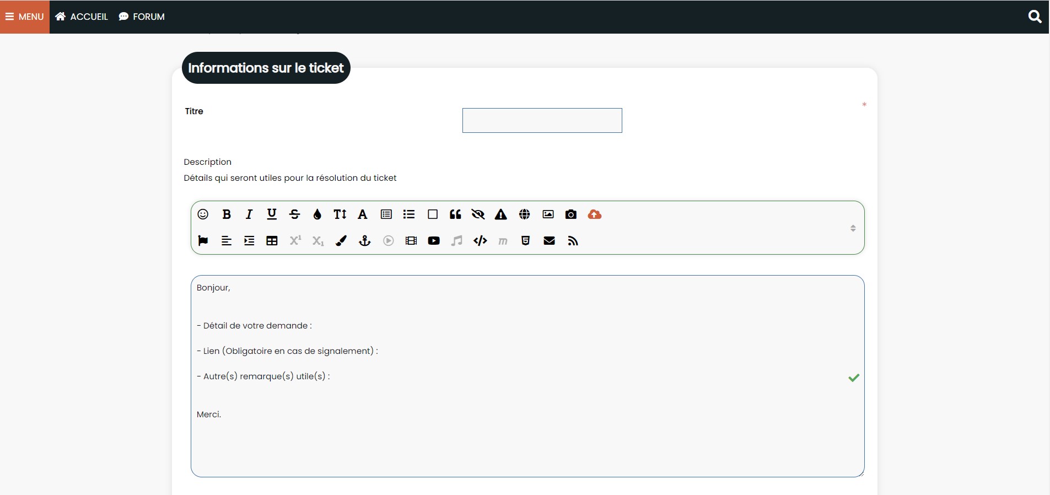Click the 'Merci.' line in description
The image size is (1050, 495).
pos(209,415)
